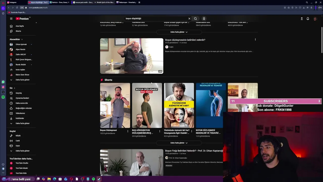Image resolution: width=323 pixels, height=182 pixels.
Task: Open the YouTube hamburger guide menu
Action: (11, 19)
